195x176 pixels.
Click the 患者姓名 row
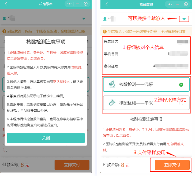[146, 42]
